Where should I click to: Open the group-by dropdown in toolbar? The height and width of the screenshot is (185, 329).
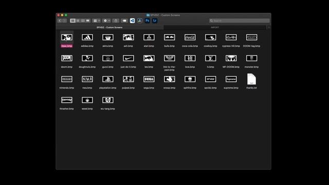97,21
